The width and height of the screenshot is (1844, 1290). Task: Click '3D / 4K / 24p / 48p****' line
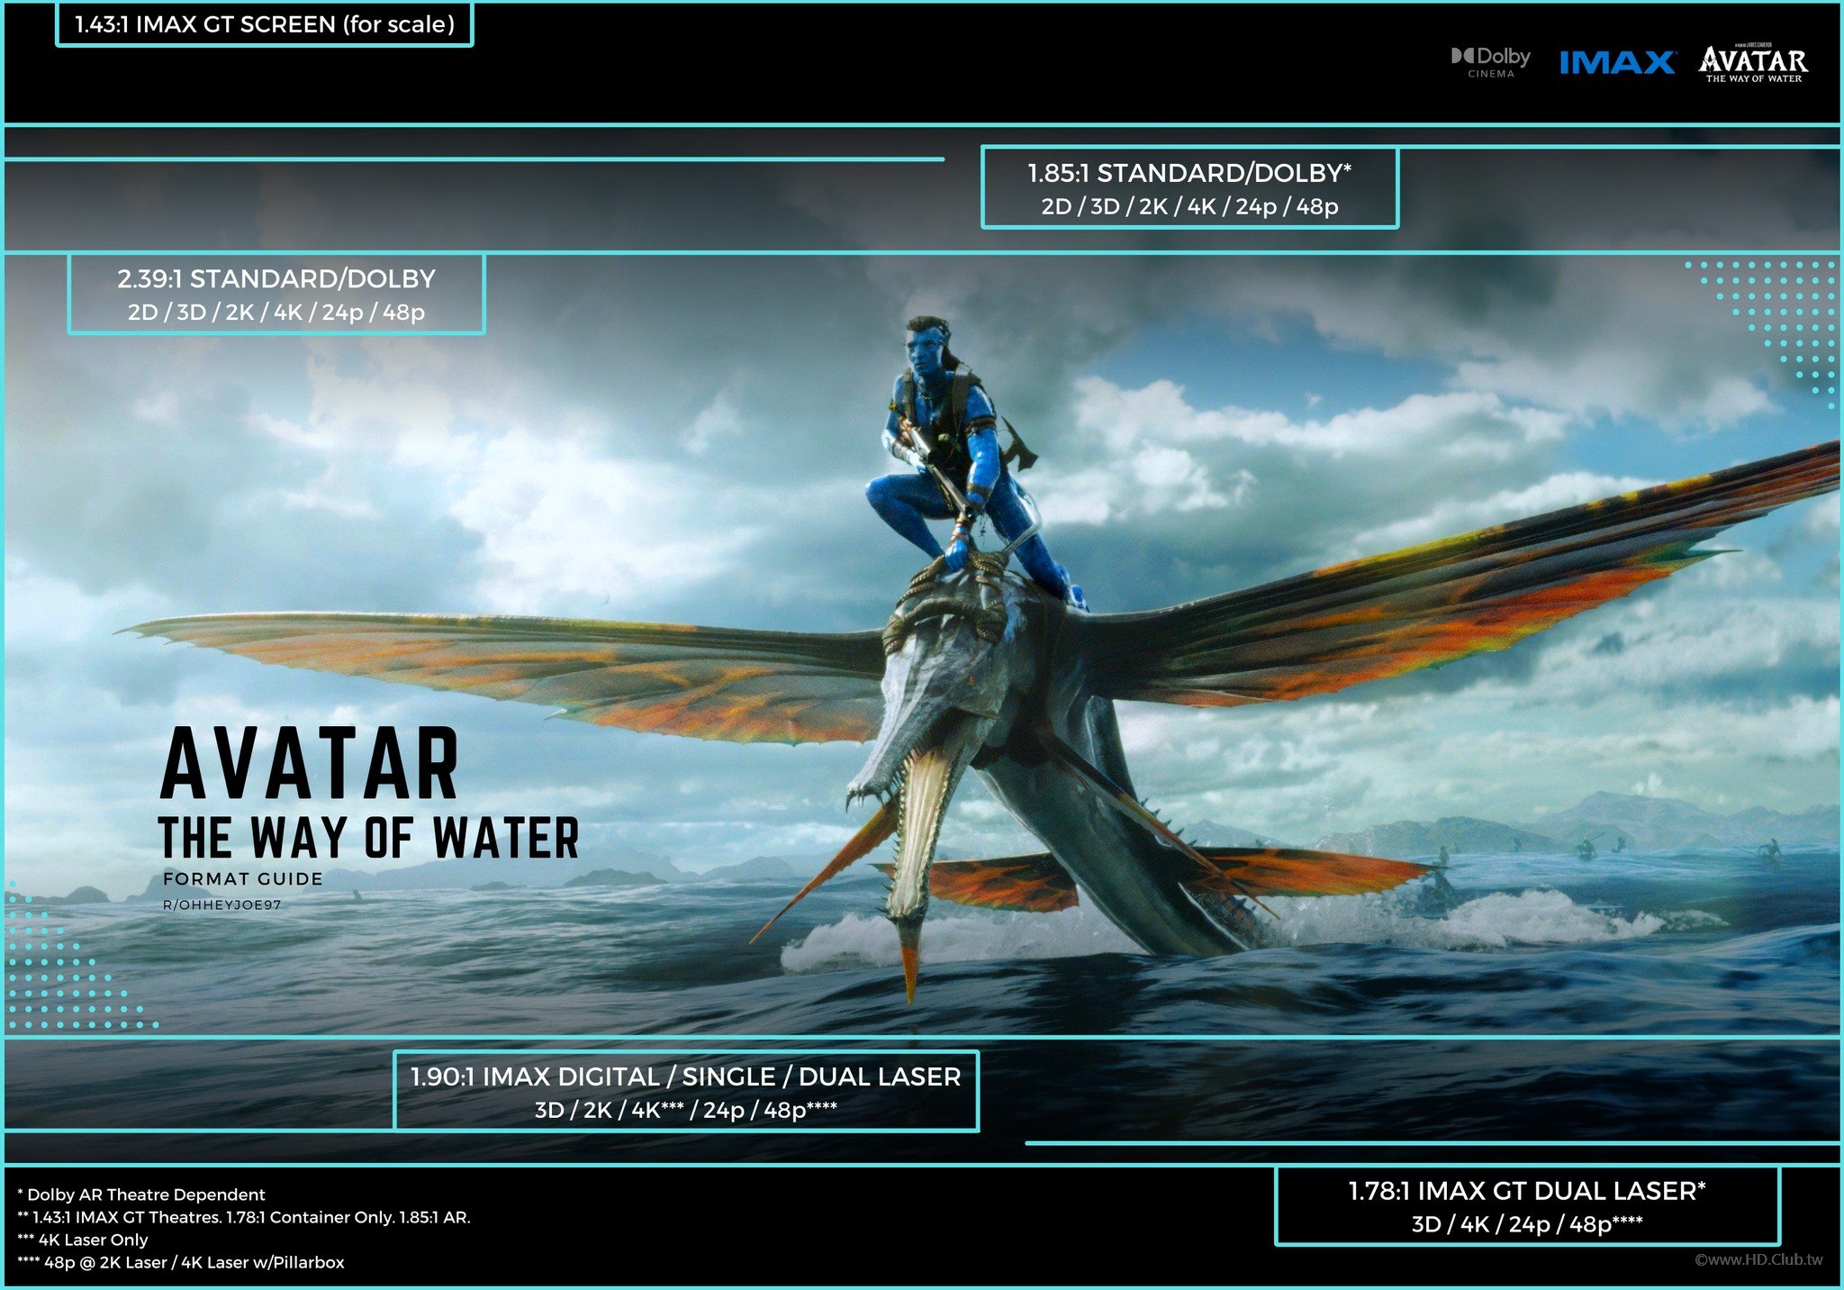[x=1527, y=1224]
